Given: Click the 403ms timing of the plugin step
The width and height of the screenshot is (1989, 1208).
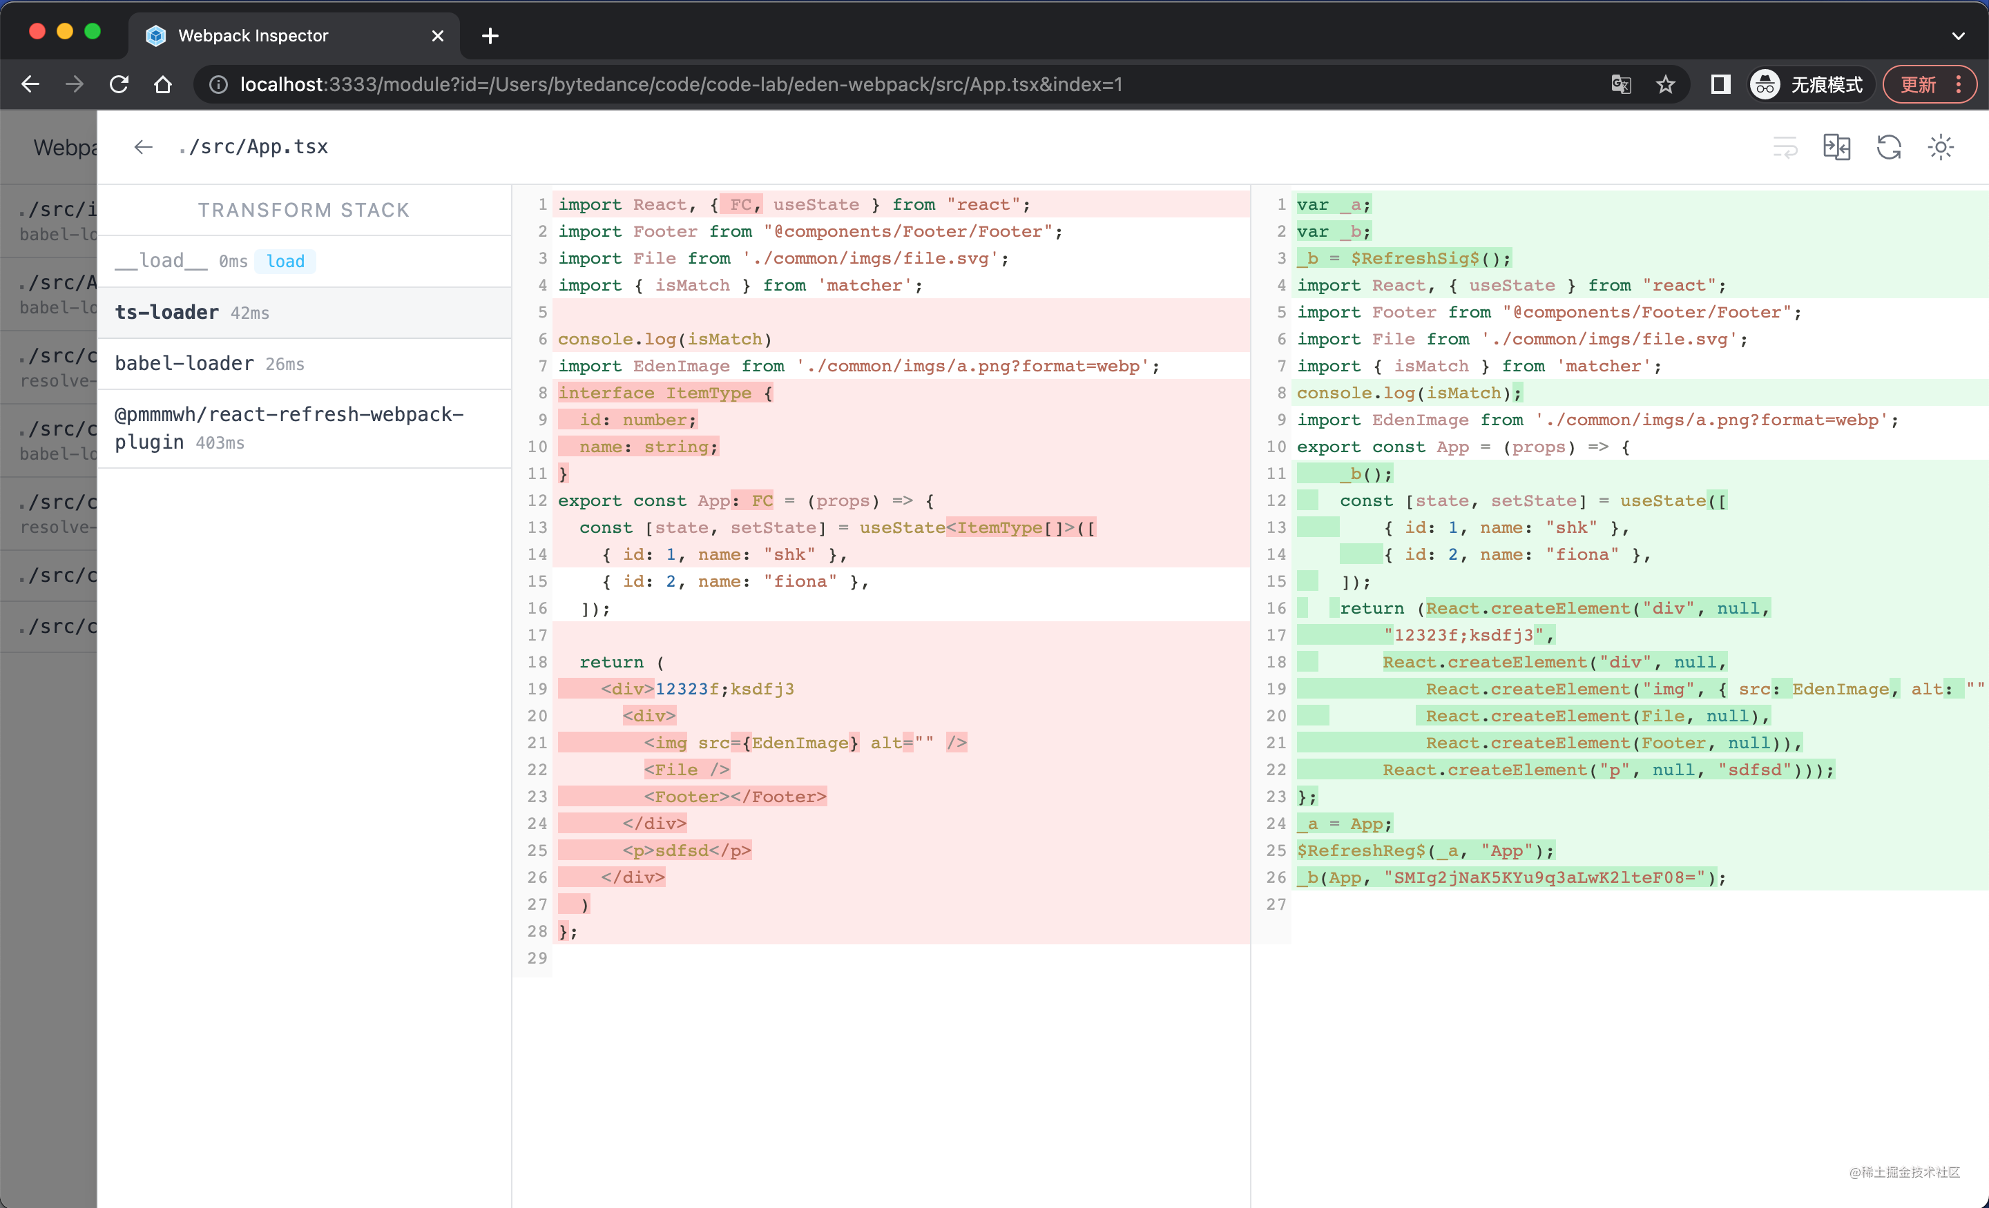Looking at the screenshot, I should pyautogui.click(x=220, y=443).
